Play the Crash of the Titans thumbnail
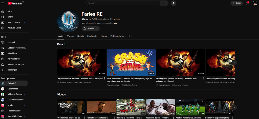 click(x=131, y=62)
